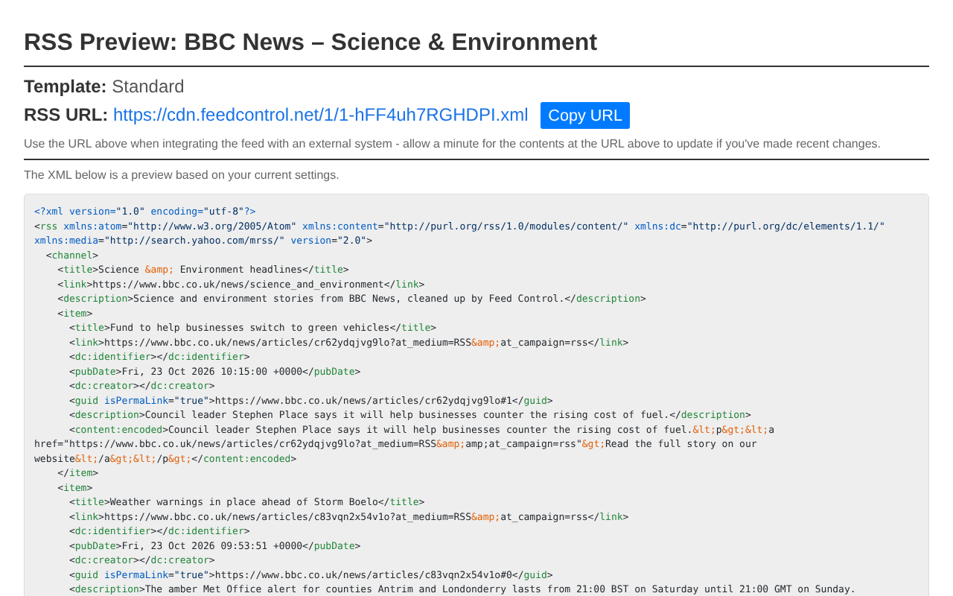
Task: Click the rss xmlns:atom opening tag line
Action: pyautogui.click(x=459, y=226)
